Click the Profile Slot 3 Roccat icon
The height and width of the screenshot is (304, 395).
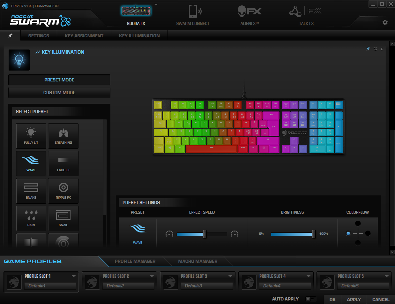pos(170,282)
